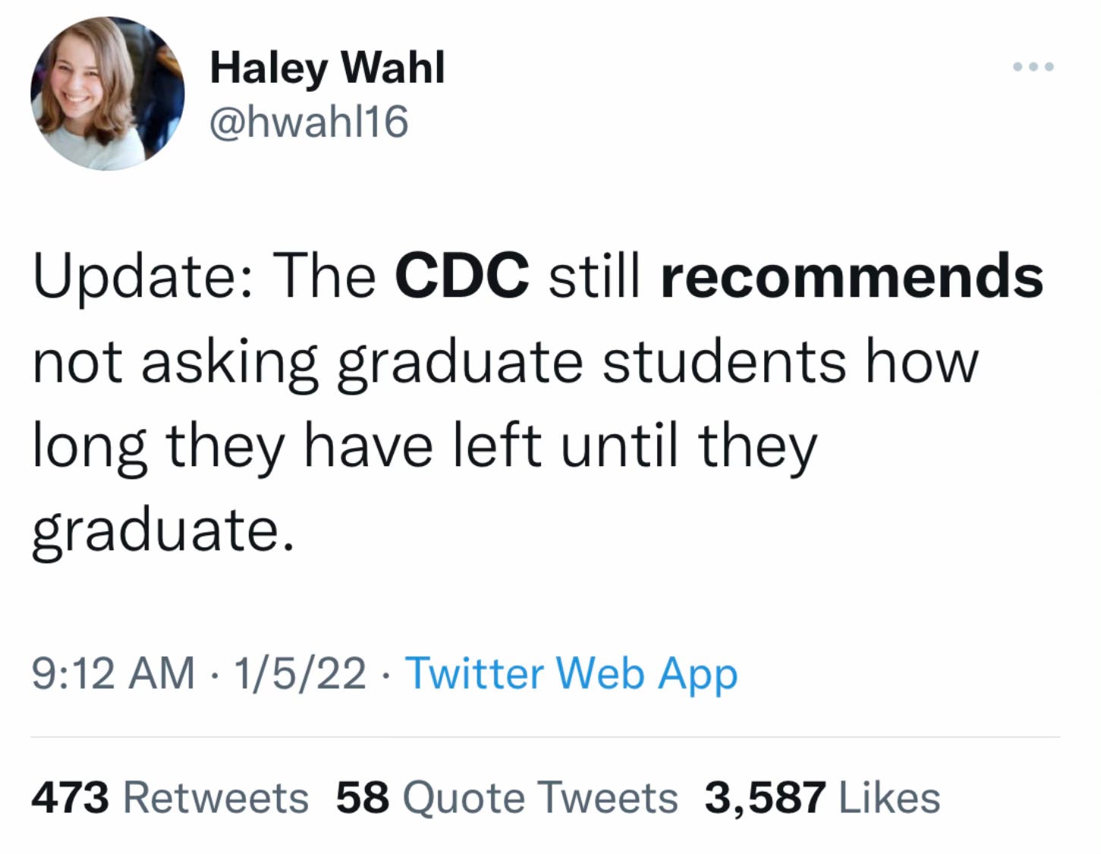Click the word asking in tweet
This screenshot has height=854, width=1101.
click(229, 364)
